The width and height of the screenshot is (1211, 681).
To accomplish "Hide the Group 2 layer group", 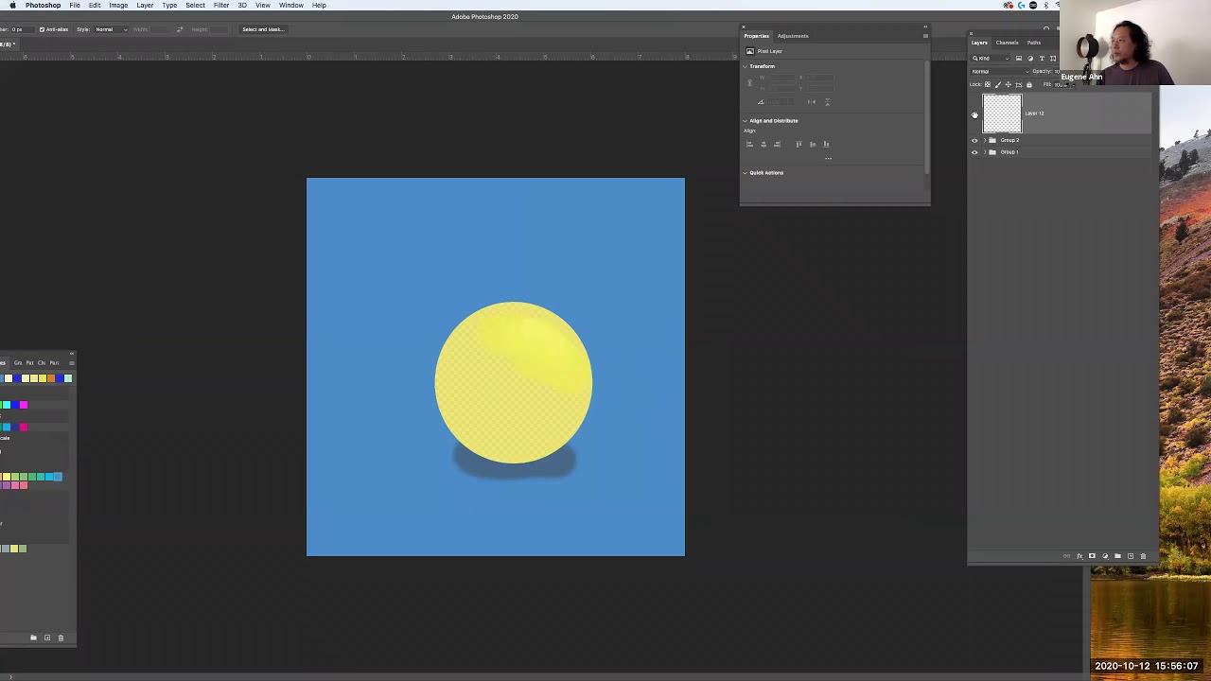I will pos(974,140).
